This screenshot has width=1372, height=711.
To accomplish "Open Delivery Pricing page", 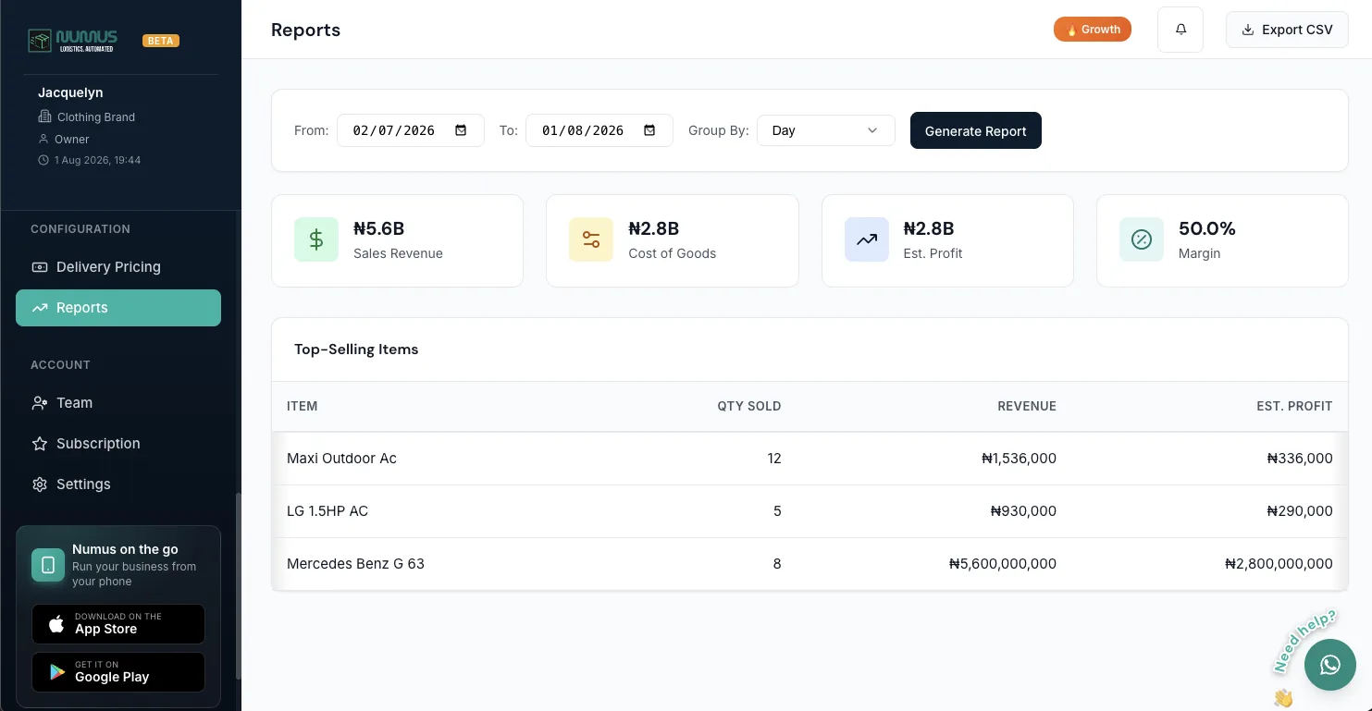I will 118,267.
